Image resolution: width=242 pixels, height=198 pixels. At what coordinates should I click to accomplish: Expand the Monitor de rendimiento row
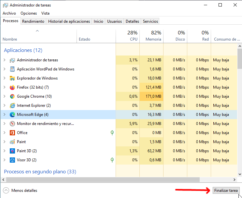pyautogui.click(x=5, y=124)
